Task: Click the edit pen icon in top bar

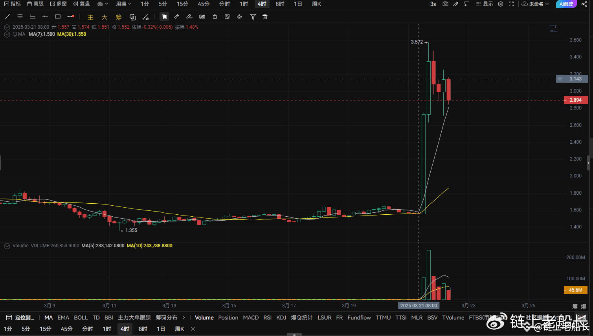Action: click(x=456, y=4)
